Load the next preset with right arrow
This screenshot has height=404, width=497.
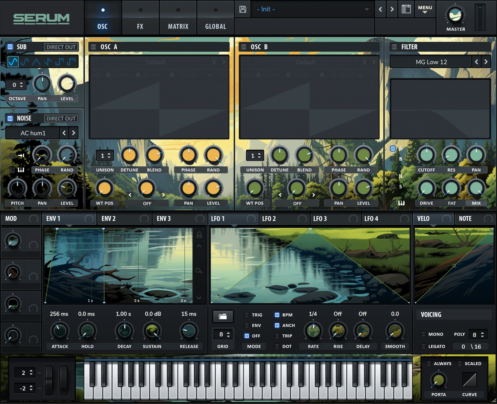pos(392,9)
